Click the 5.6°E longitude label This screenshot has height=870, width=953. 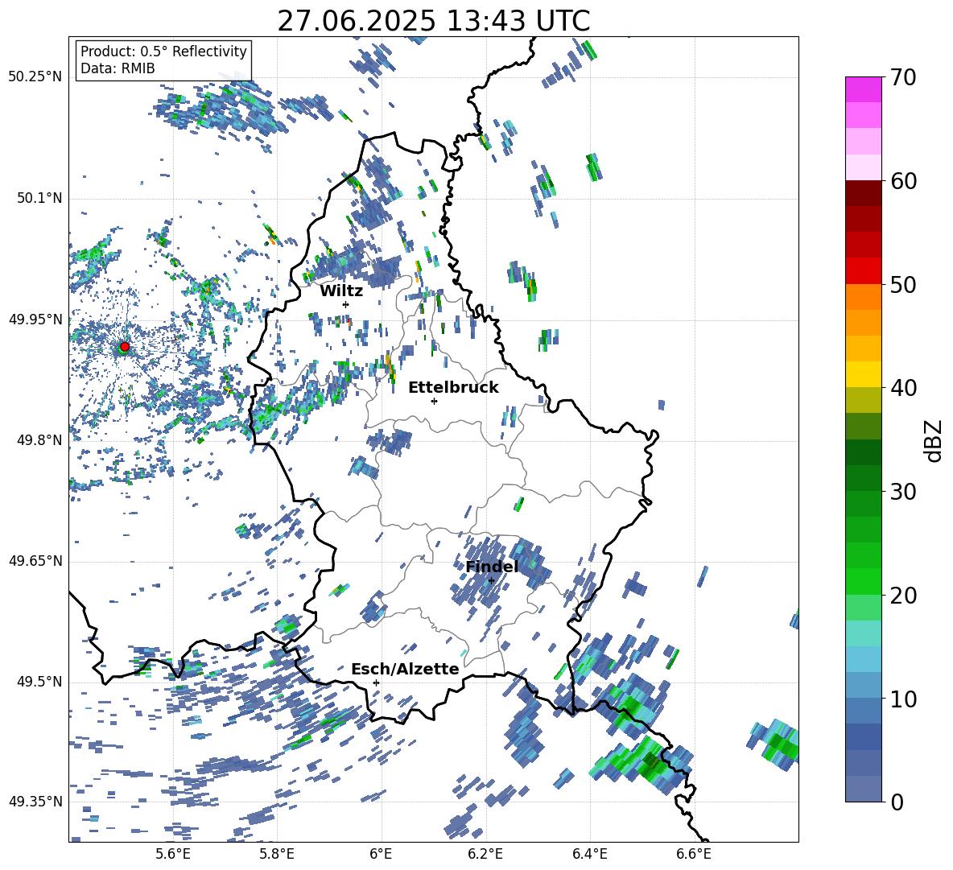[173, 854]
